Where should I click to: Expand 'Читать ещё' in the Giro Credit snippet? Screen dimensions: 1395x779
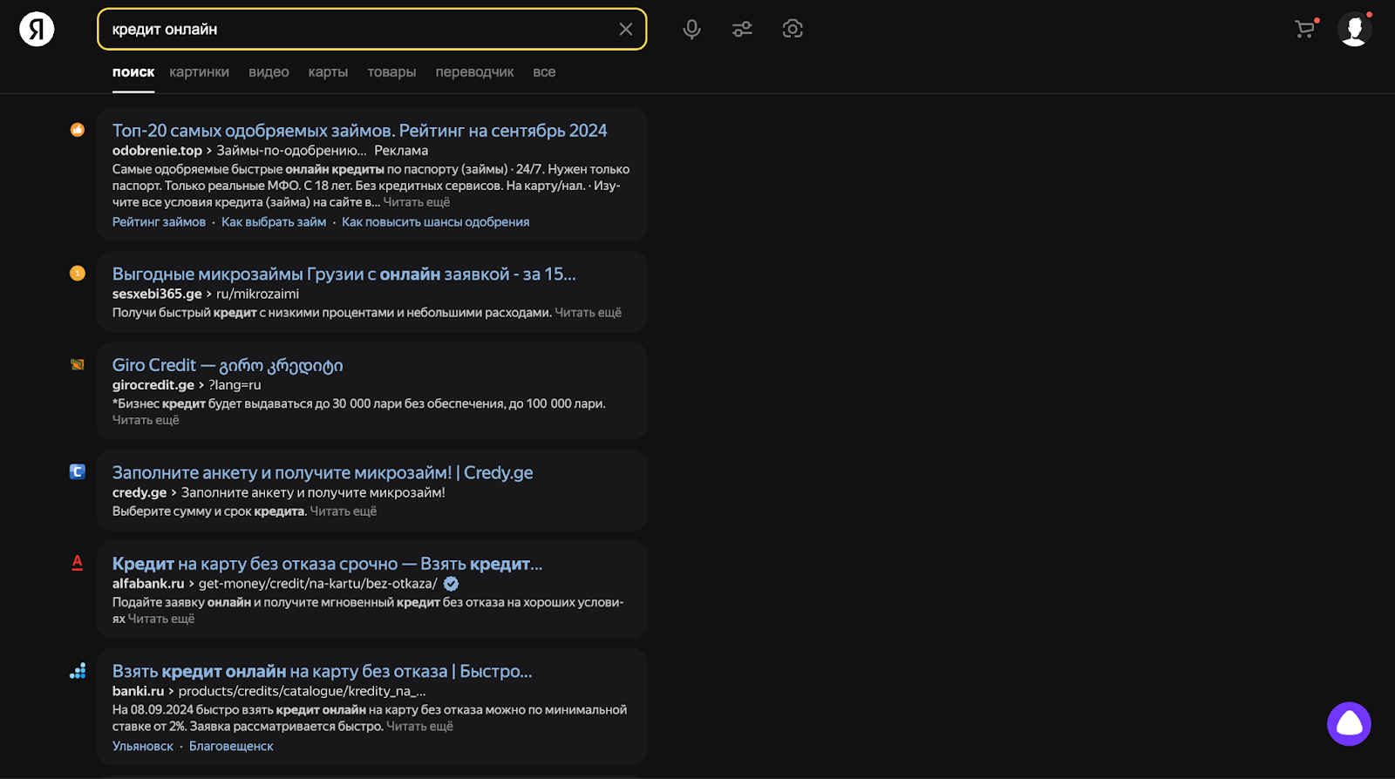[146, 420]
